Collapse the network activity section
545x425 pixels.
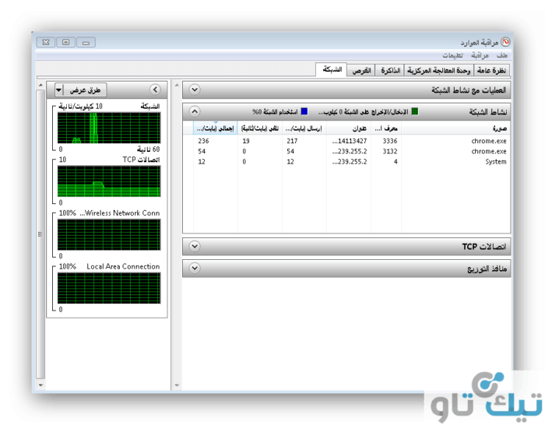pos(195,111)
